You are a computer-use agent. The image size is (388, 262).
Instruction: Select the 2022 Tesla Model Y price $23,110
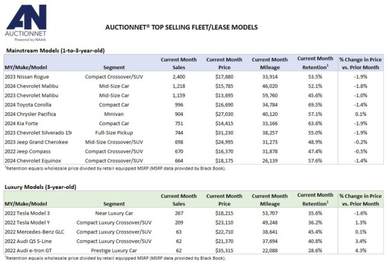[224, 222]
